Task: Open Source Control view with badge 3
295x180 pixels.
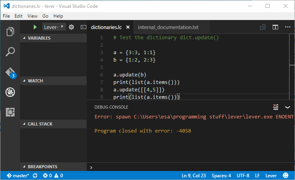Action: tap(10, 73)
